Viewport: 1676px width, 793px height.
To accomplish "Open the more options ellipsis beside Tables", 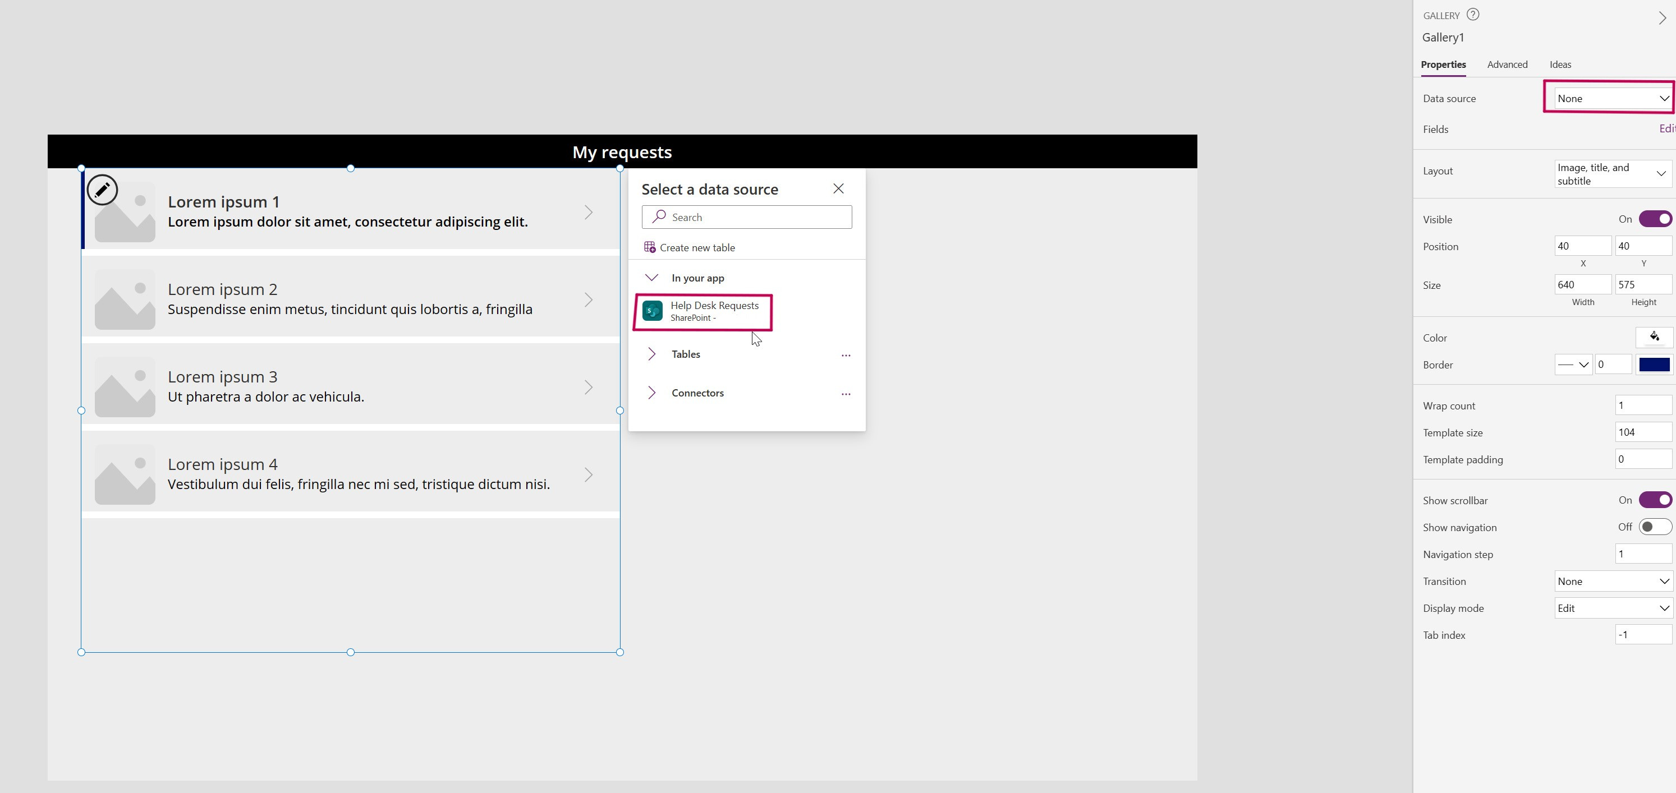I will pos(845,355).
